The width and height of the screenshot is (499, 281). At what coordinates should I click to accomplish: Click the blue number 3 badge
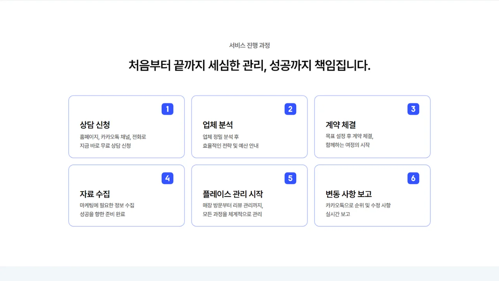[x=413, y=109]
